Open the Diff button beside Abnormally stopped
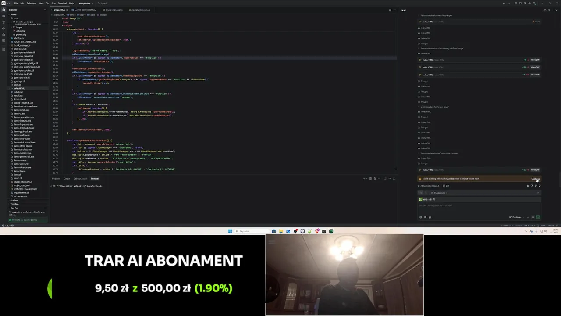 [446, 186]
